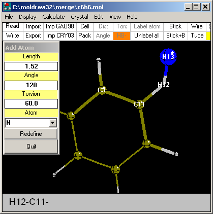Select the blue N13 nitrogen atom
The image size is (213, 214).
(x=168, y=57)
